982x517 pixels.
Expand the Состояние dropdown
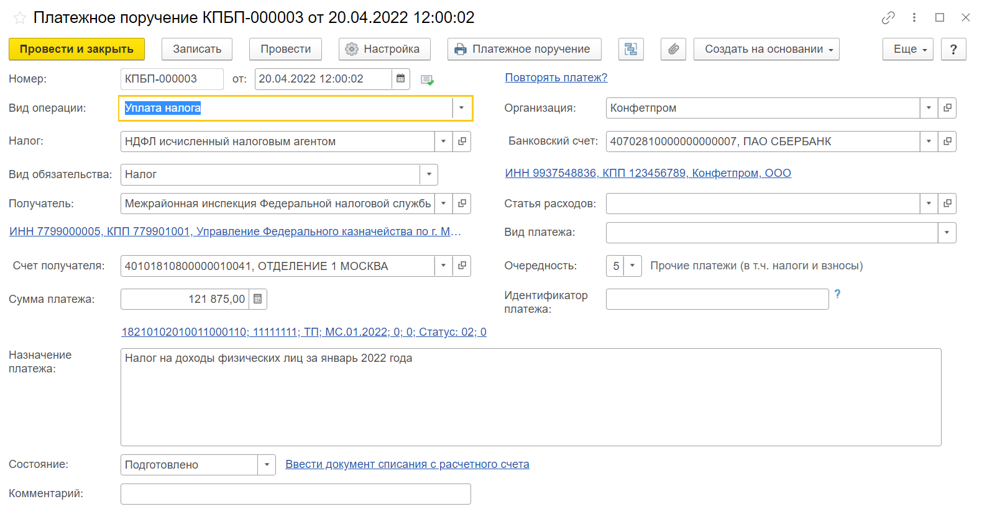point(267,465)
